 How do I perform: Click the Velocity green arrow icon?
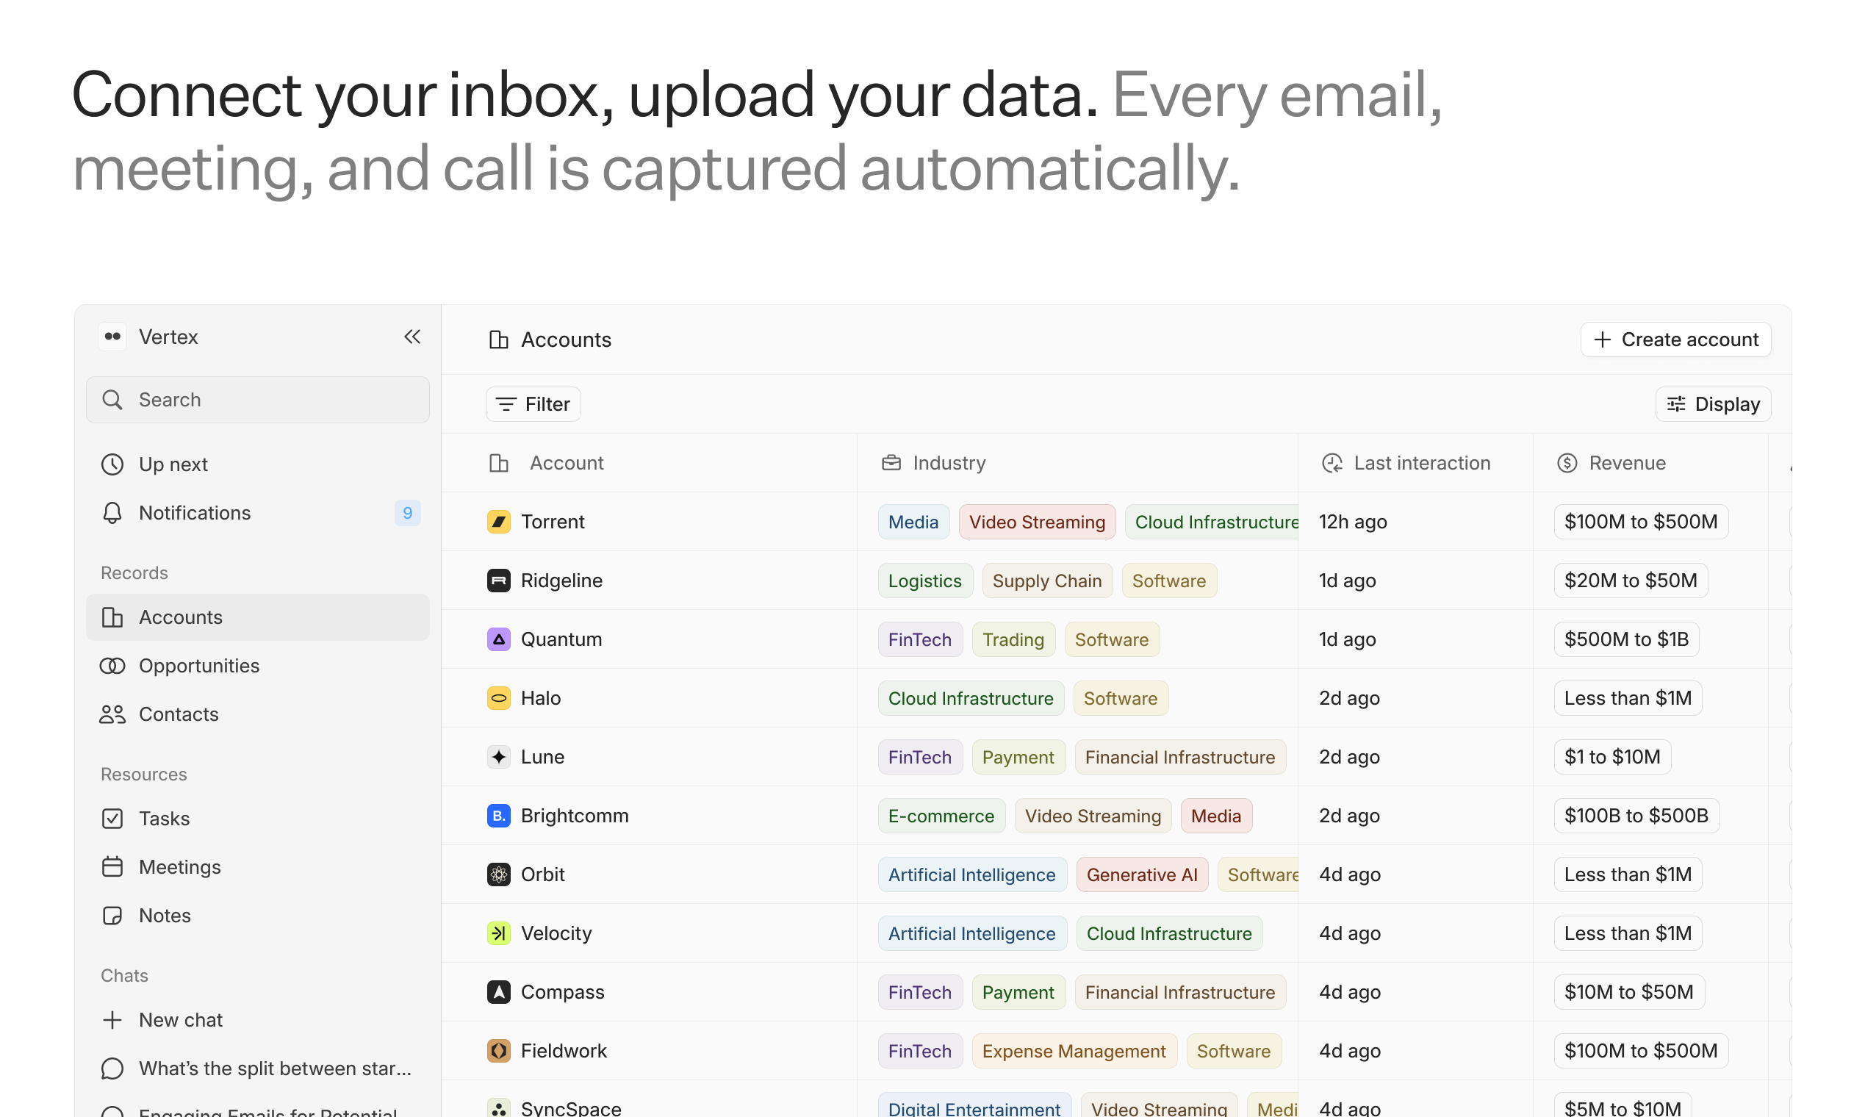tap(498, 933)
